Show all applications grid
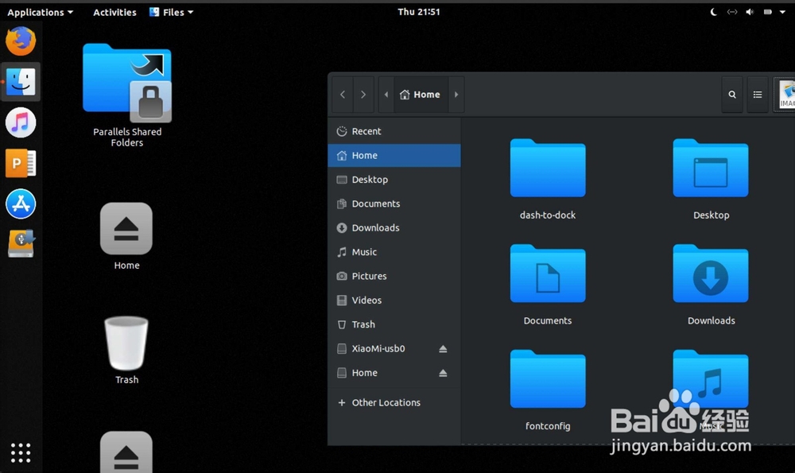Image resolution: width=795 pixels, height=473 pixels. [x=21, y=452]
